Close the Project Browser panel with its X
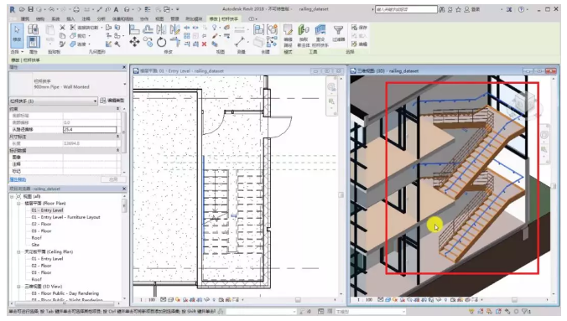Screen dimensions: 567x321 [124, 189]
